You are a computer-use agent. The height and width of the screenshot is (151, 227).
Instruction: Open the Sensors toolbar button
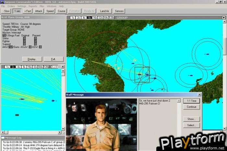pos(119,11)
